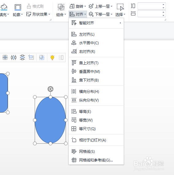Click the Fill bucket icon
The width and height of the screenshot is (174, 175).
[x=4, y=7]
